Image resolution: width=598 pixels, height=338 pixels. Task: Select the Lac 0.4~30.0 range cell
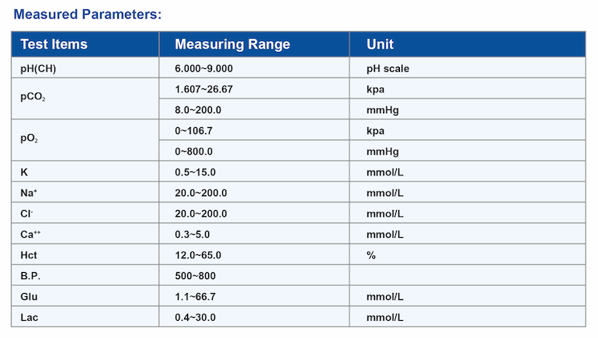click(x=195, y=317)
